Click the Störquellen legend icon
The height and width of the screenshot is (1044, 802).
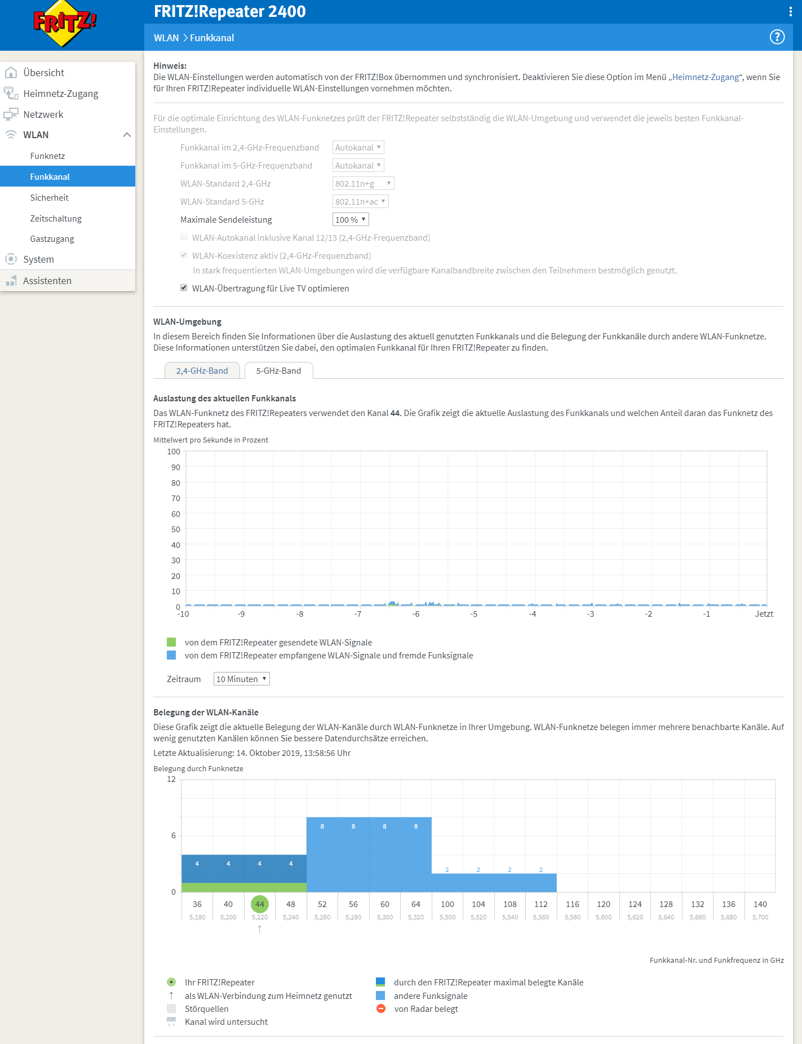point(171,1008)
